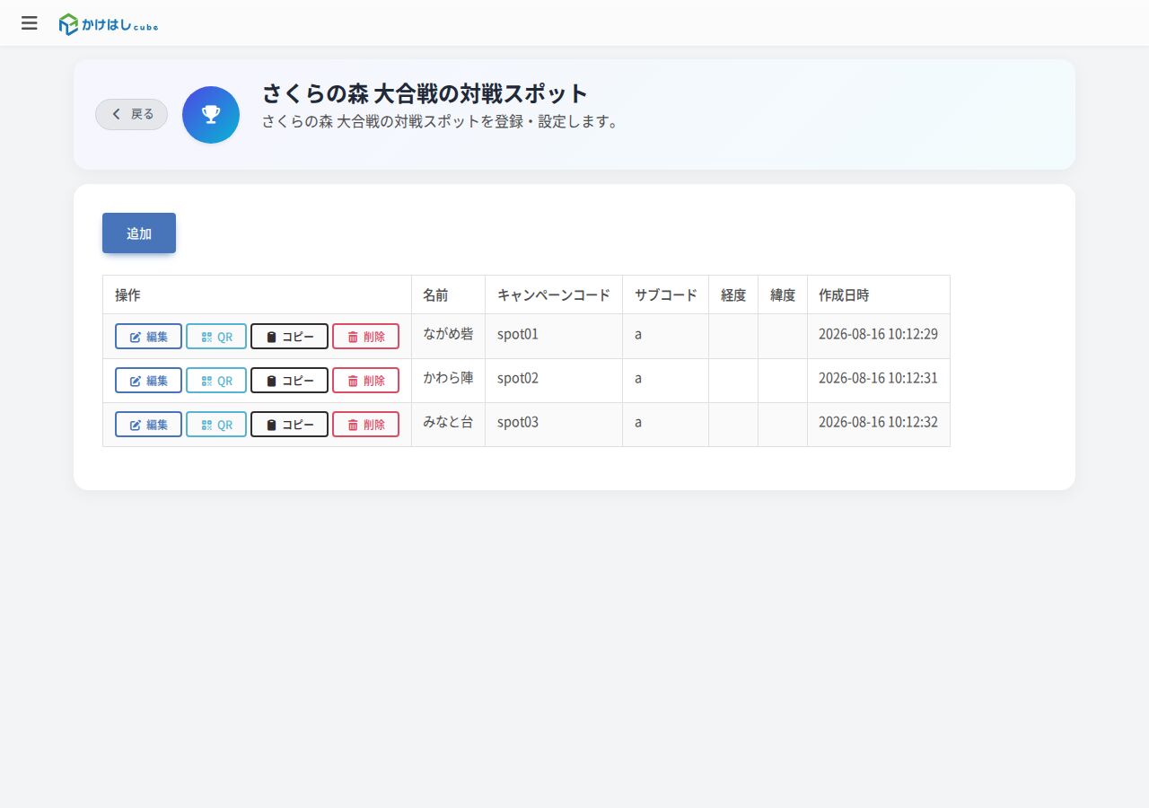Click the キャンペーンコード column header
The image size is (1149, 808).
(554, 294)
